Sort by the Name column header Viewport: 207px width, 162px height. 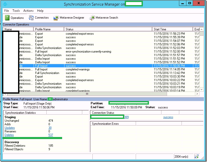point(18,29)
